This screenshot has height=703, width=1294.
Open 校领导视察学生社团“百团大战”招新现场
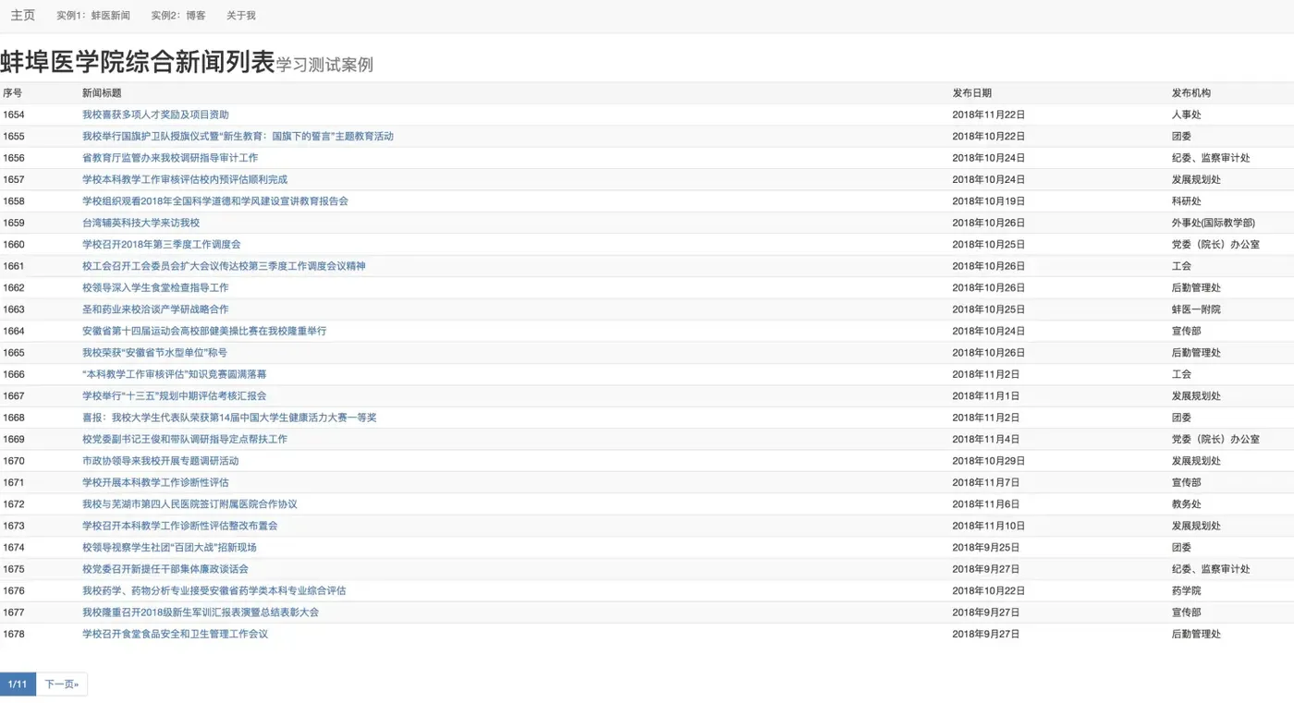169,547
